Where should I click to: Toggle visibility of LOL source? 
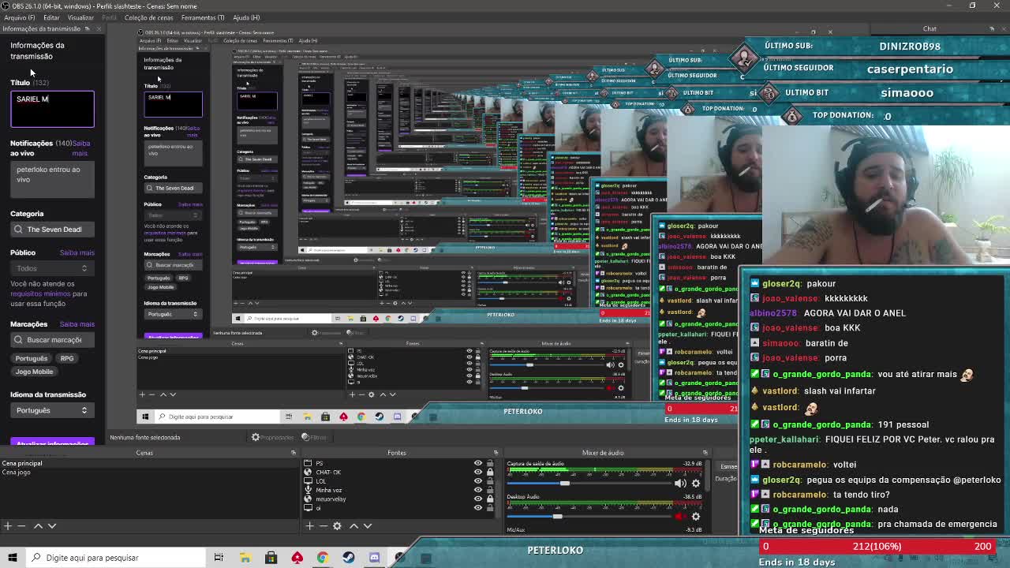pos(477,480)
